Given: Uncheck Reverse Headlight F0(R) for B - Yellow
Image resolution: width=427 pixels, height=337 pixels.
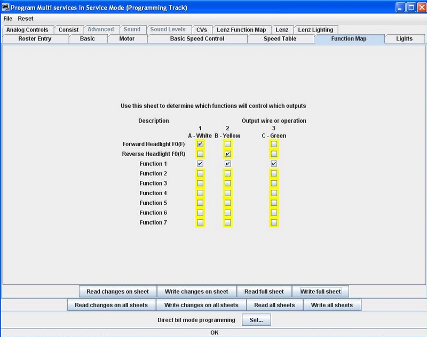Looking at the screenshot, I should tap(228, 154).
